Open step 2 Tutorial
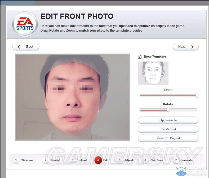Viewport: 209px width, 178px height. pos(51,160)
